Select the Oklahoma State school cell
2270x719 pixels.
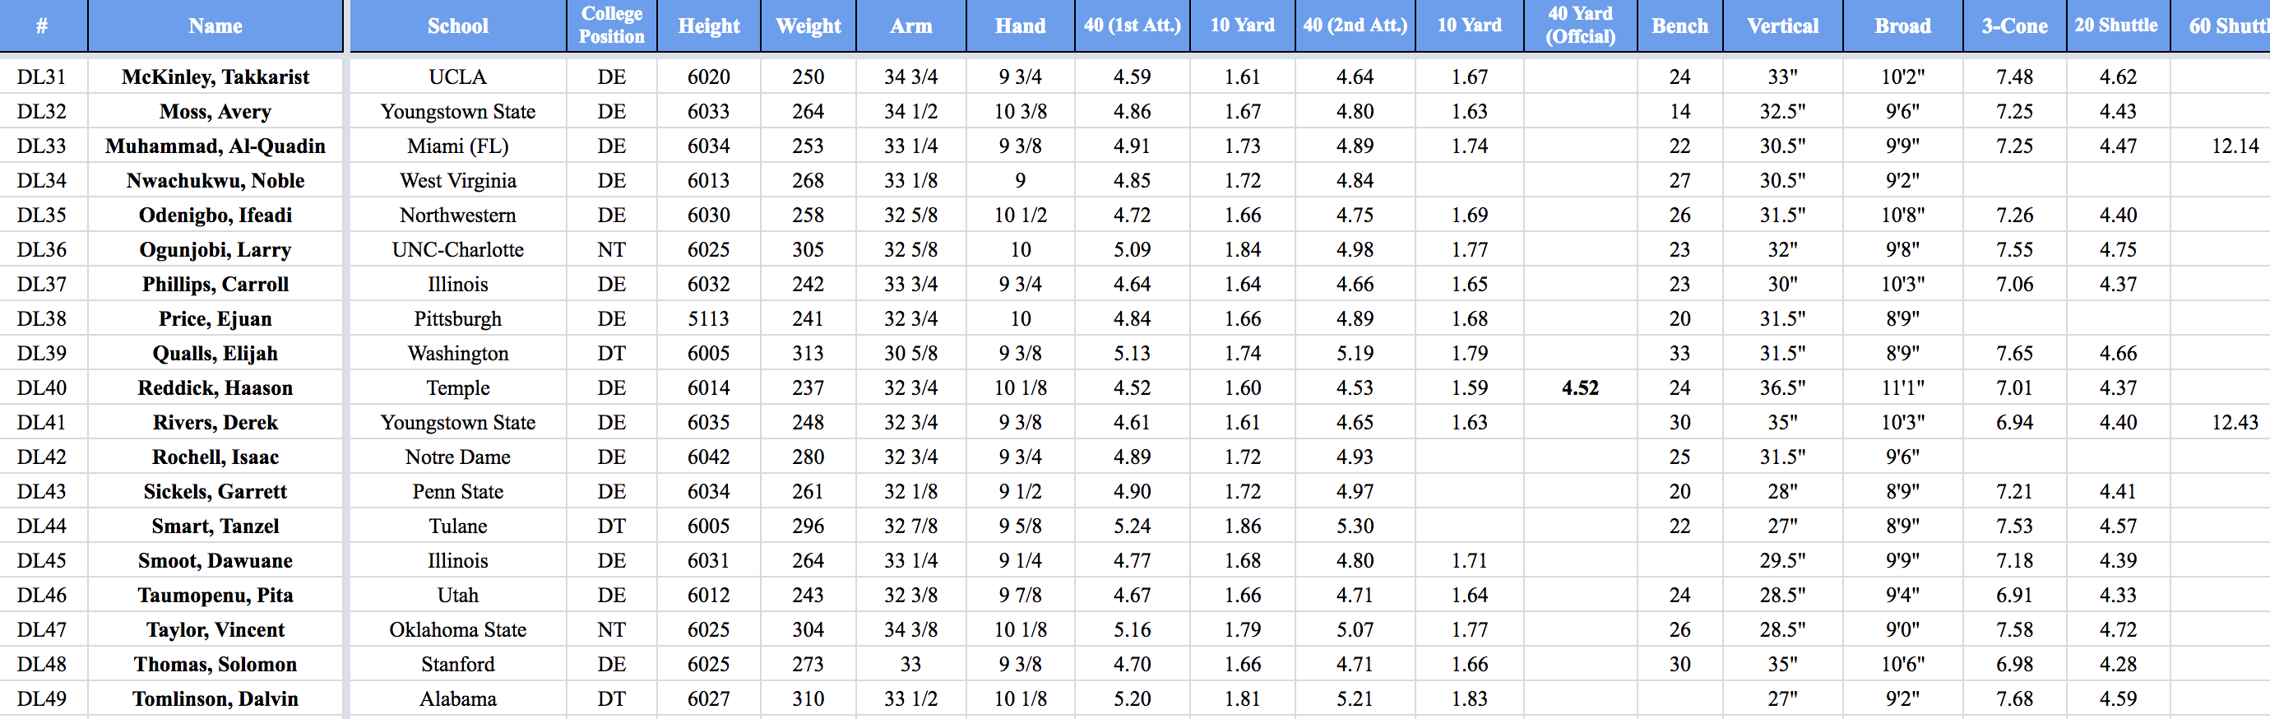[457, 630]
